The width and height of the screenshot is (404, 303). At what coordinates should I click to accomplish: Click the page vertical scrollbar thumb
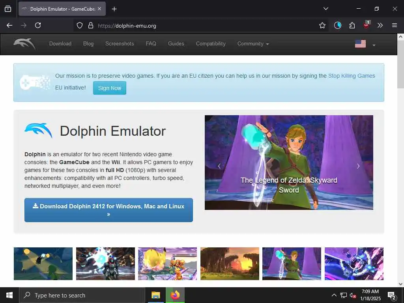400,64
